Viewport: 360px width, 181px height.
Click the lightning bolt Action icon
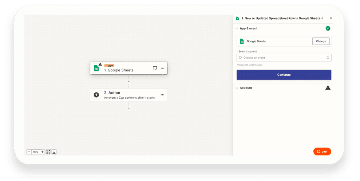pos(96,95)
